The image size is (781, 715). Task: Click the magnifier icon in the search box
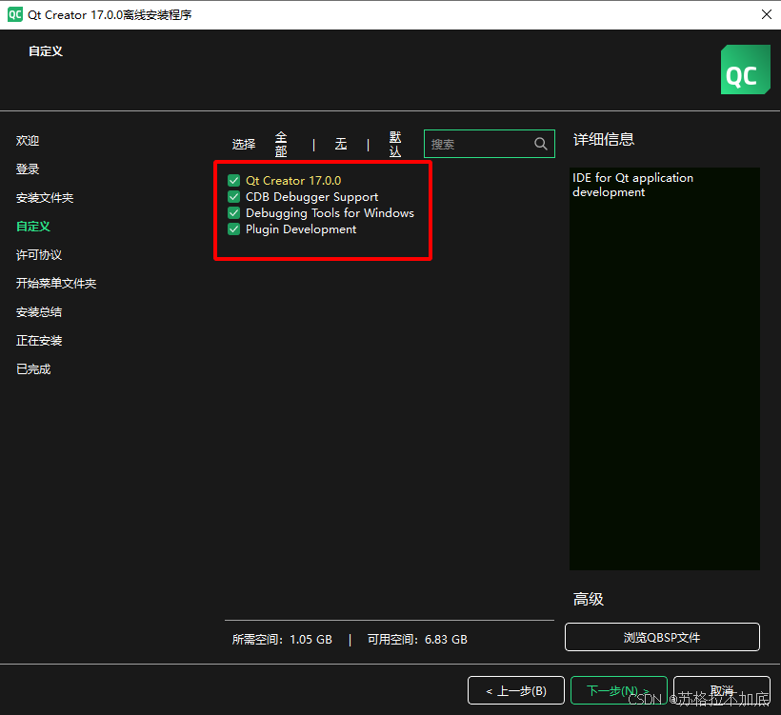[x=540, y=143]
